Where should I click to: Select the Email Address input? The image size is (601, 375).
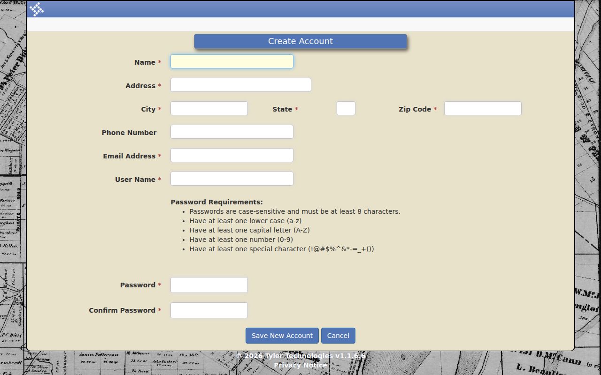click(232, 155)
